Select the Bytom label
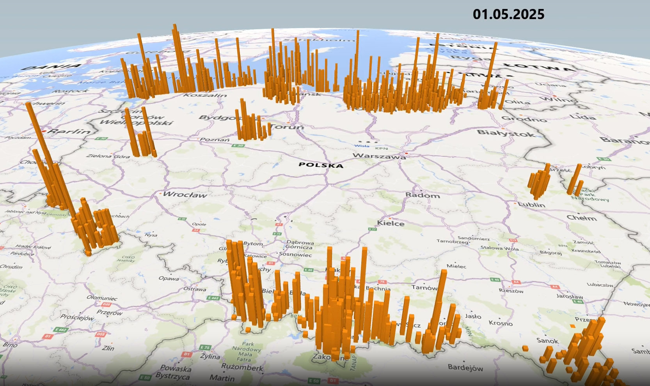Screen dimensions: 650x386 pos(253,244)
